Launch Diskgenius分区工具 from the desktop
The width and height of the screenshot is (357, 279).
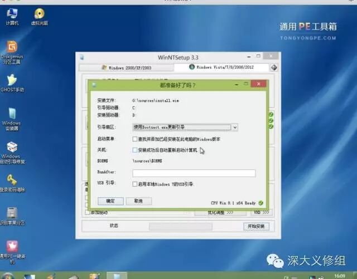(x=12, y=52)
